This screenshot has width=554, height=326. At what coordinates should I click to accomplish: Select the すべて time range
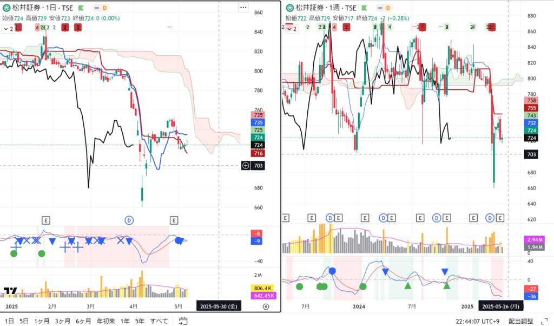(159, 321)
